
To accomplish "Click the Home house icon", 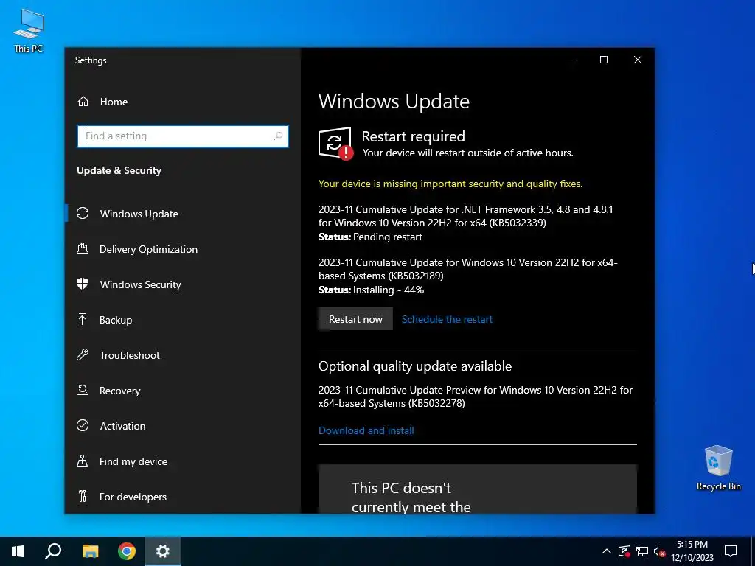I will [x=83, y=102].
